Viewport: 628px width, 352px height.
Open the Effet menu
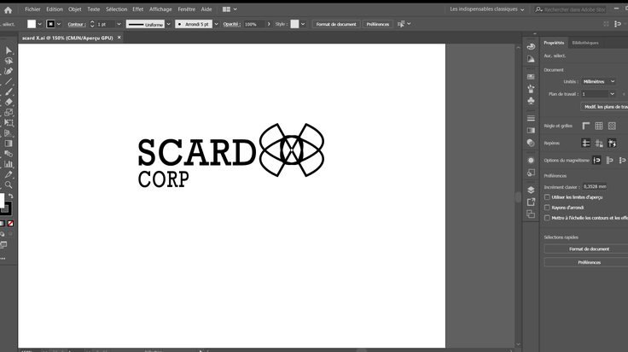click(137, 9)
